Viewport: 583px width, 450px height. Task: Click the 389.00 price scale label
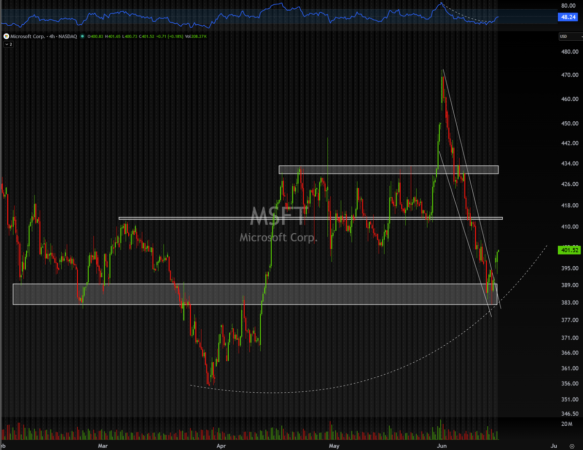(569, 286)
